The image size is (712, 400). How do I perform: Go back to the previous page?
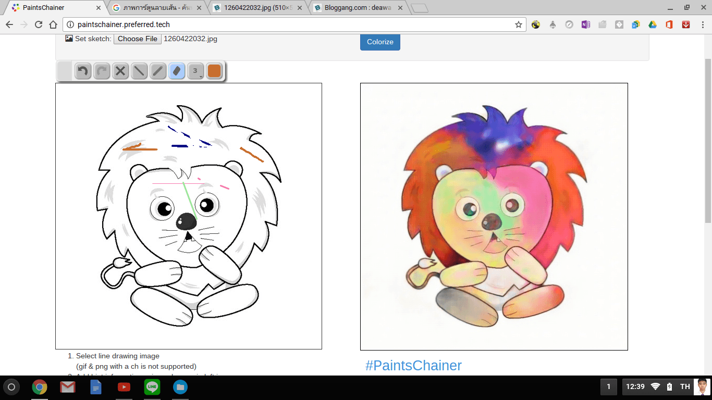click(9, 24)
